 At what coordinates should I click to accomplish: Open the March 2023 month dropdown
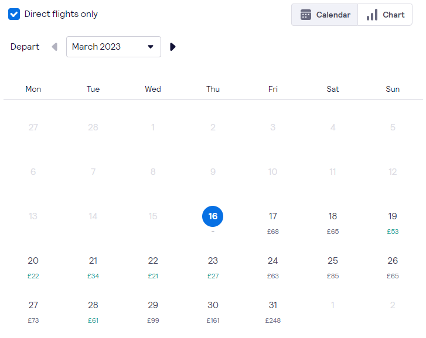pyautogui.click(x=114, y=47)
